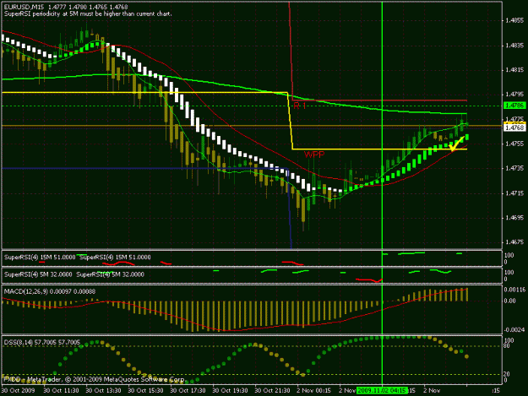Screen dimensions: 528x396
Task: Select the yellow checkmark arrow on chart
Action: [456, 144]
